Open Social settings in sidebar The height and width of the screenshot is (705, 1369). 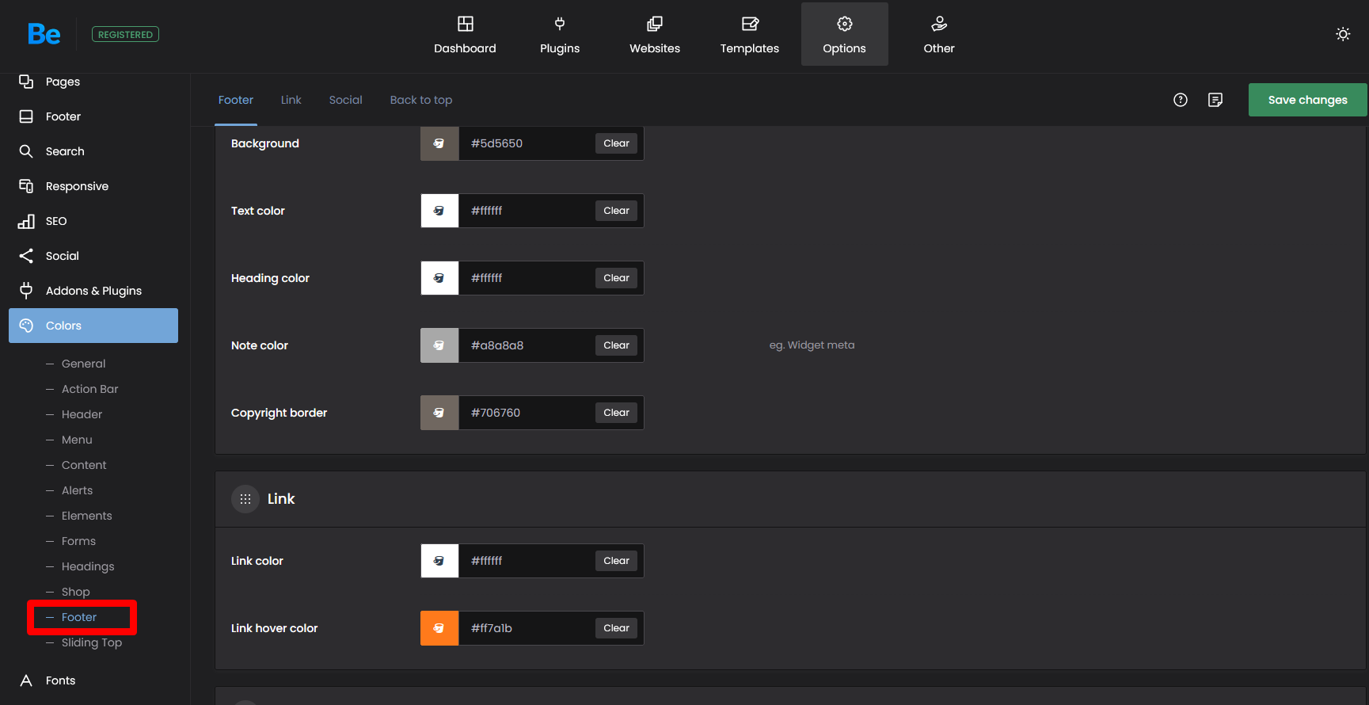93,256
